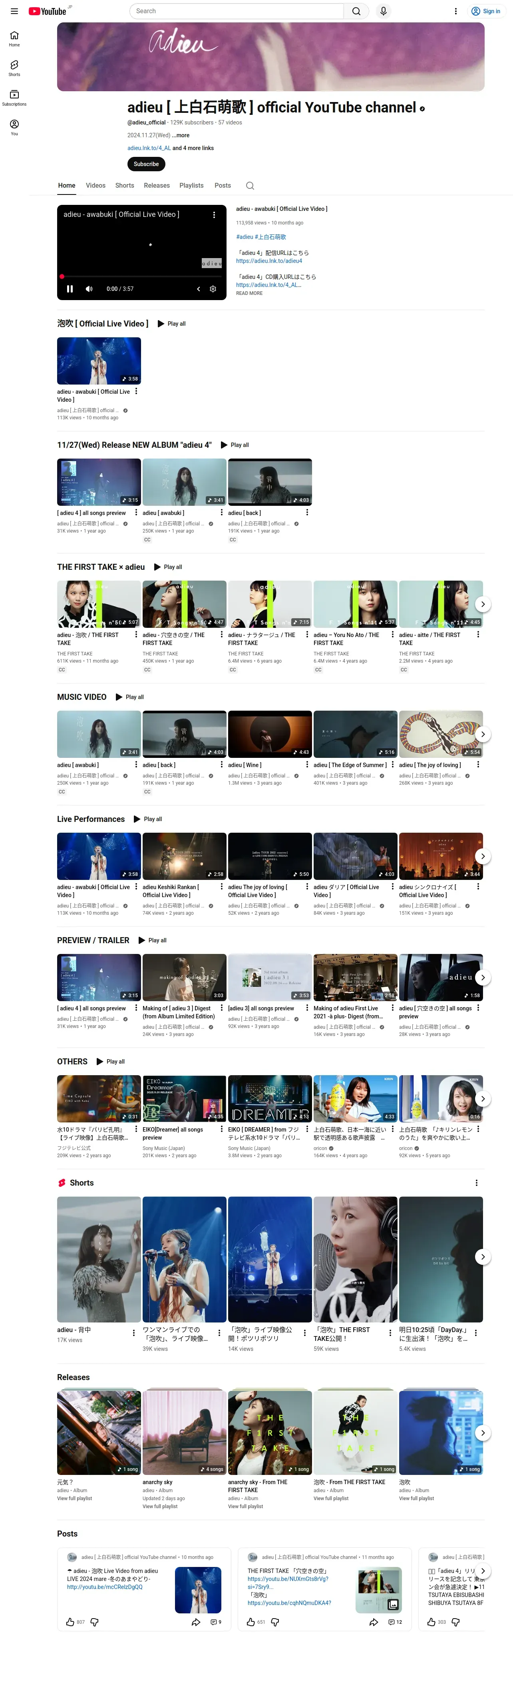
Task: Show next videos in the OTHERS shelf
Action: (483, 1099)
